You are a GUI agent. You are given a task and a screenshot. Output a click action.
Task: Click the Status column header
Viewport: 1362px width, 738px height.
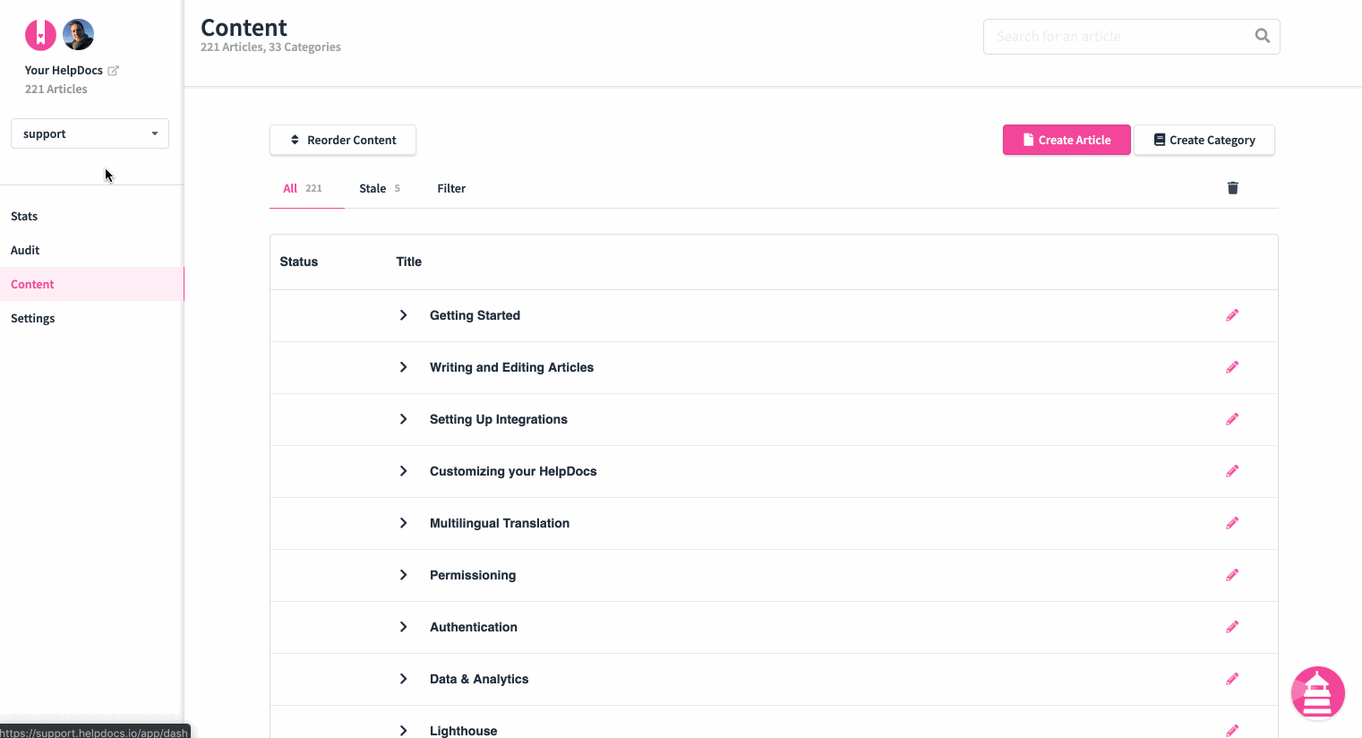299,262
